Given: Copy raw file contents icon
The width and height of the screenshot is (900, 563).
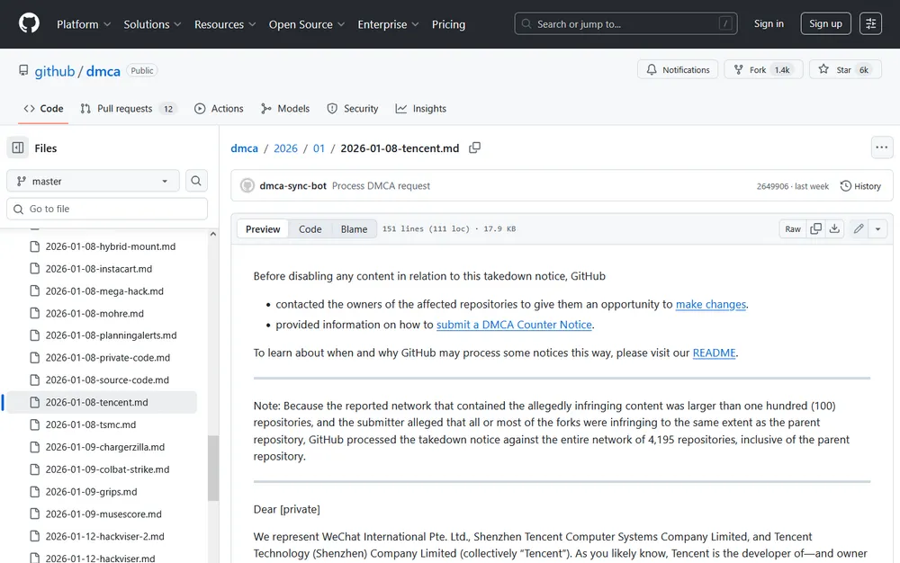Looking at the screenshot, I should point(815,228).
